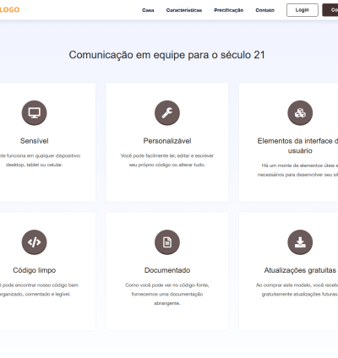Click the download icon above Atualizações gratuitas
Image resolution: width=338 pixels, height=358 pixels.
pos(300,242)
